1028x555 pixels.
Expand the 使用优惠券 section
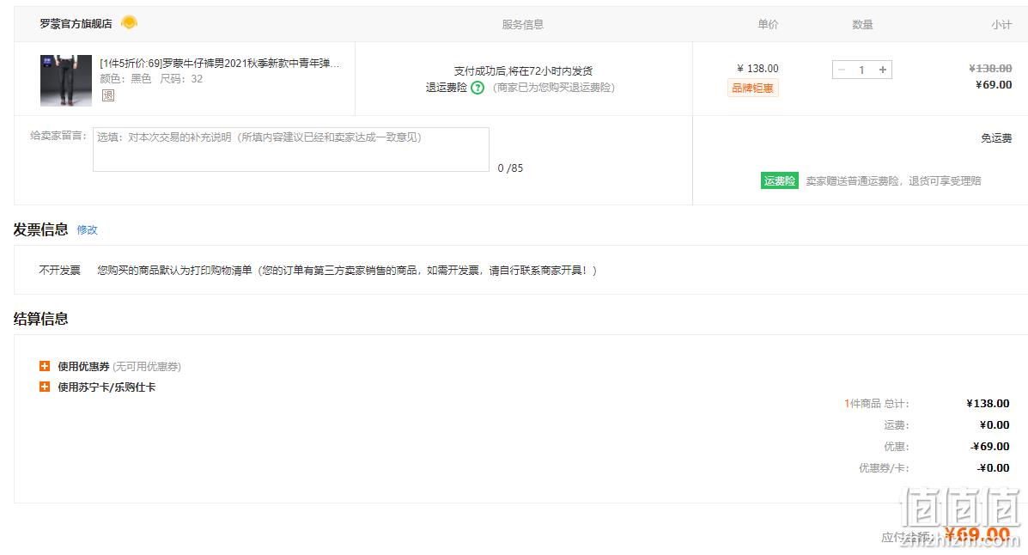pos(45,366)
